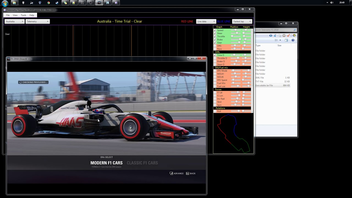Click the globe icon in the Explorer toolbar
The height and width of the screenshot is (198, 352).
[294, 35]
